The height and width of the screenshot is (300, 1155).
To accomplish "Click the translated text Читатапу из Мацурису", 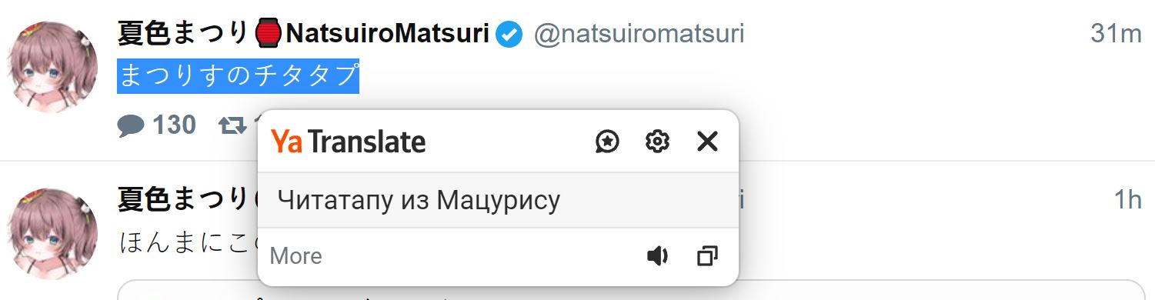I will click(419, 201).
